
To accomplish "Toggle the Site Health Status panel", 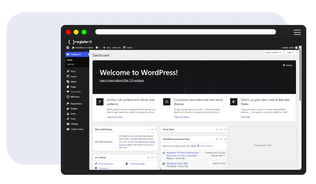I will tap(156, 129).
